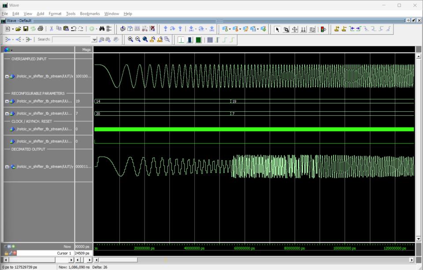Enable Zoom Mode rectangle tool
Viewport: 423px width, 270px height.
click(286, 29)
